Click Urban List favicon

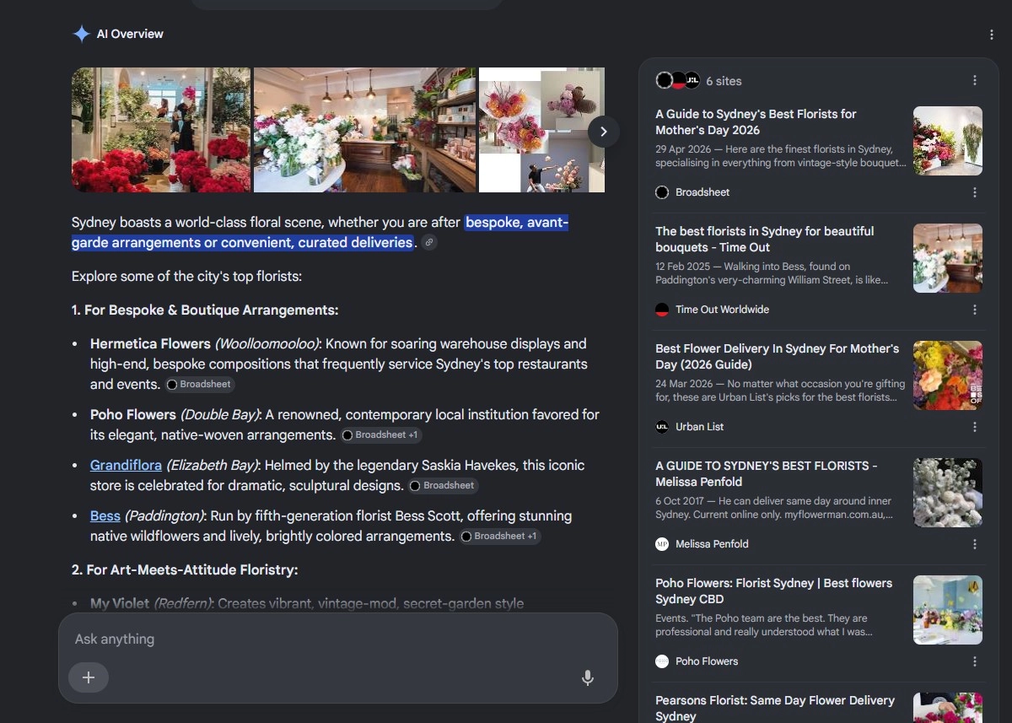(662, 427)
